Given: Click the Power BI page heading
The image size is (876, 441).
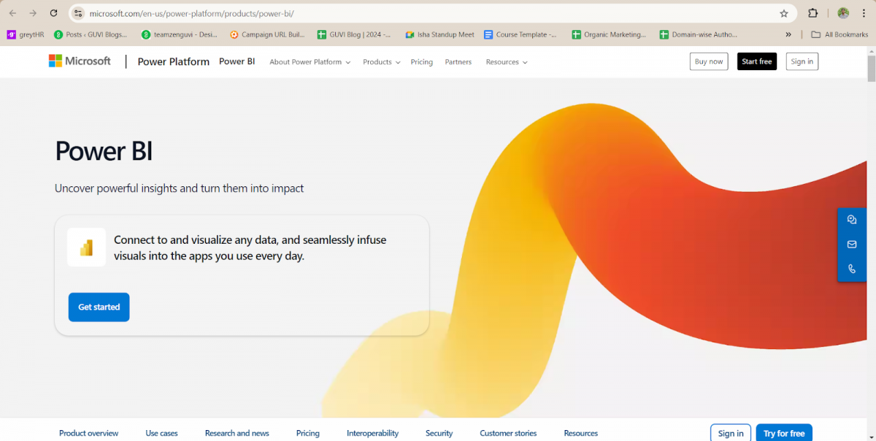Looking at the screenshot, I should 104,151.
